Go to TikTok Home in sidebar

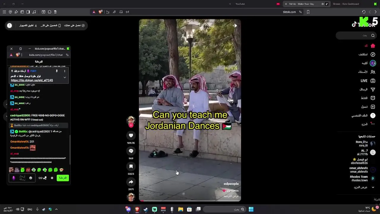point(370,46)
